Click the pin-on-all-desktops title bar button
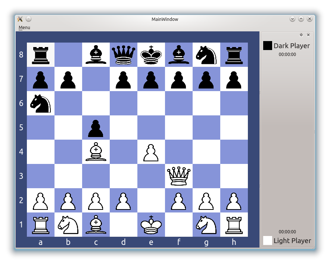330x264 pixels. click(29, 19)
